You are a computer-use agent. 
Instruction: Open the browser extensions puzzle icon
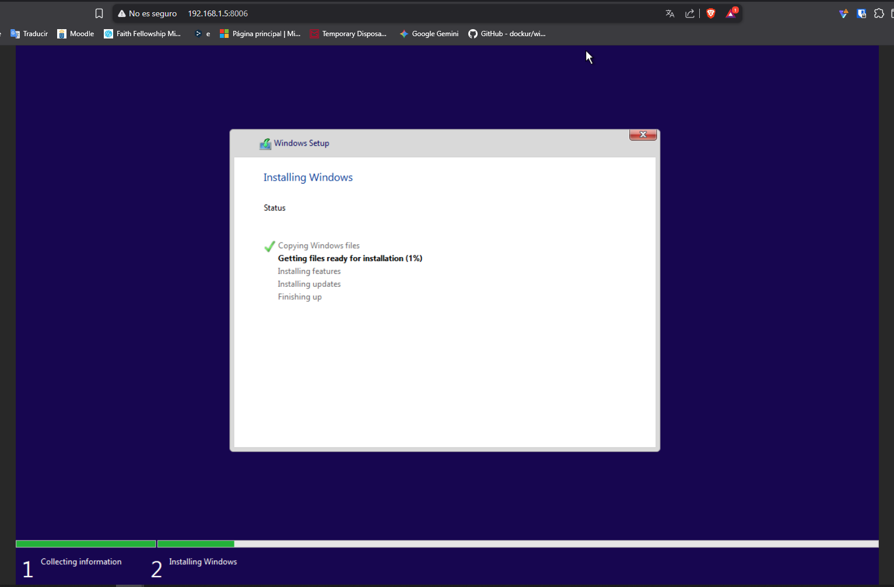point(879,13)
